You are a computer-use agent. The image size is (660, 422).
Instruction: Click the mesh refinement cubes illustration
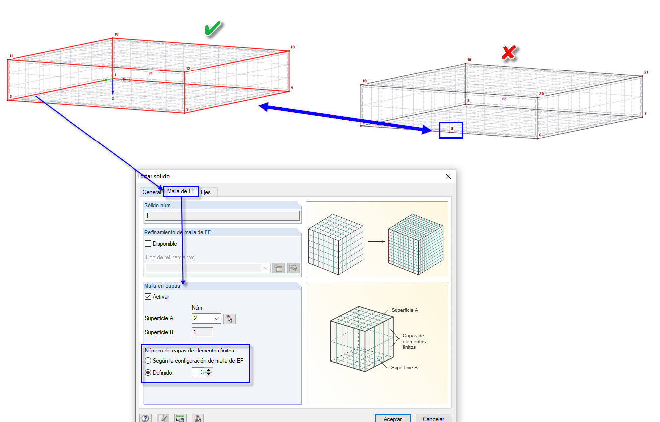(377, 239)
